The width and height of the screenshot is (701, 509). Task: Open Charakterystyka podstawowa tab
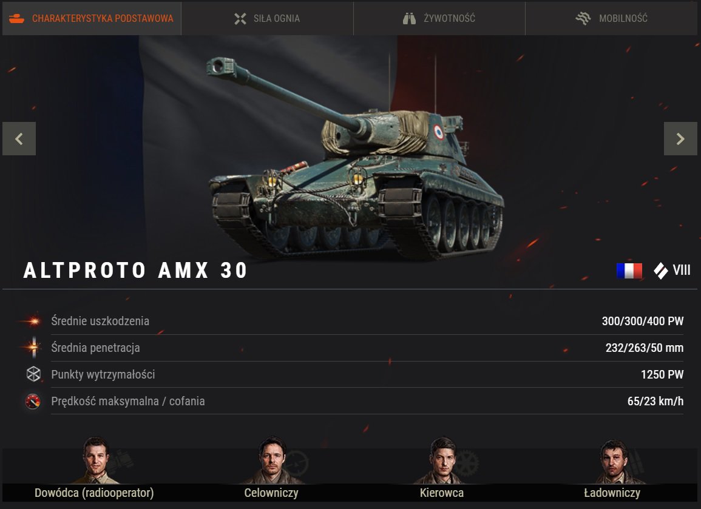[x=92, y=18]
